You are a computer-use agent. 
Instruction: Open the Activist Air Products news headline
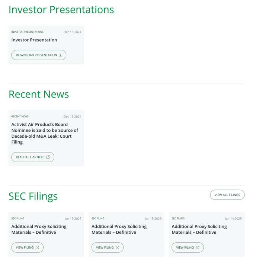click(x=45, y=133)
